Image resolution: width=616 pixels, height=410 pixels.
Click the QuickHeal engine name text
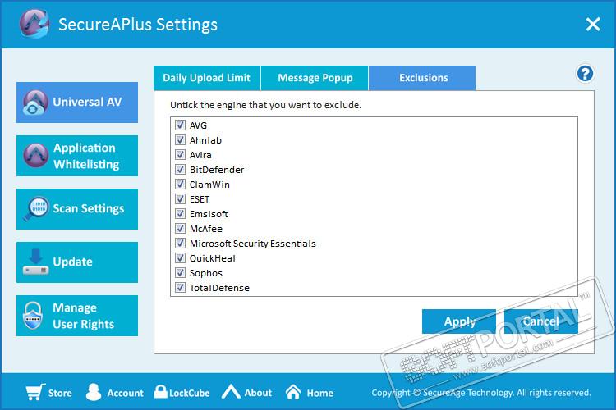tap(213, 258)
